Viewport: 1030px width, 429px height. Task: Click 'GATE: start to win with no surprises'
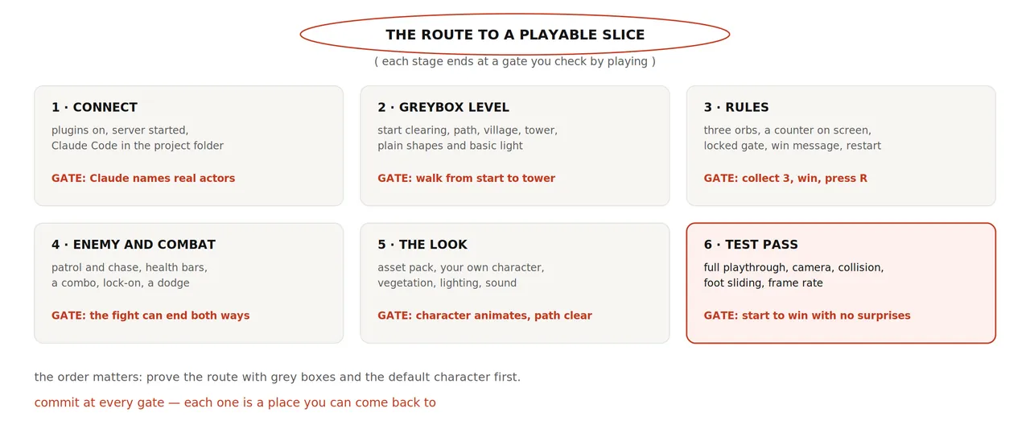coord(807,316)
